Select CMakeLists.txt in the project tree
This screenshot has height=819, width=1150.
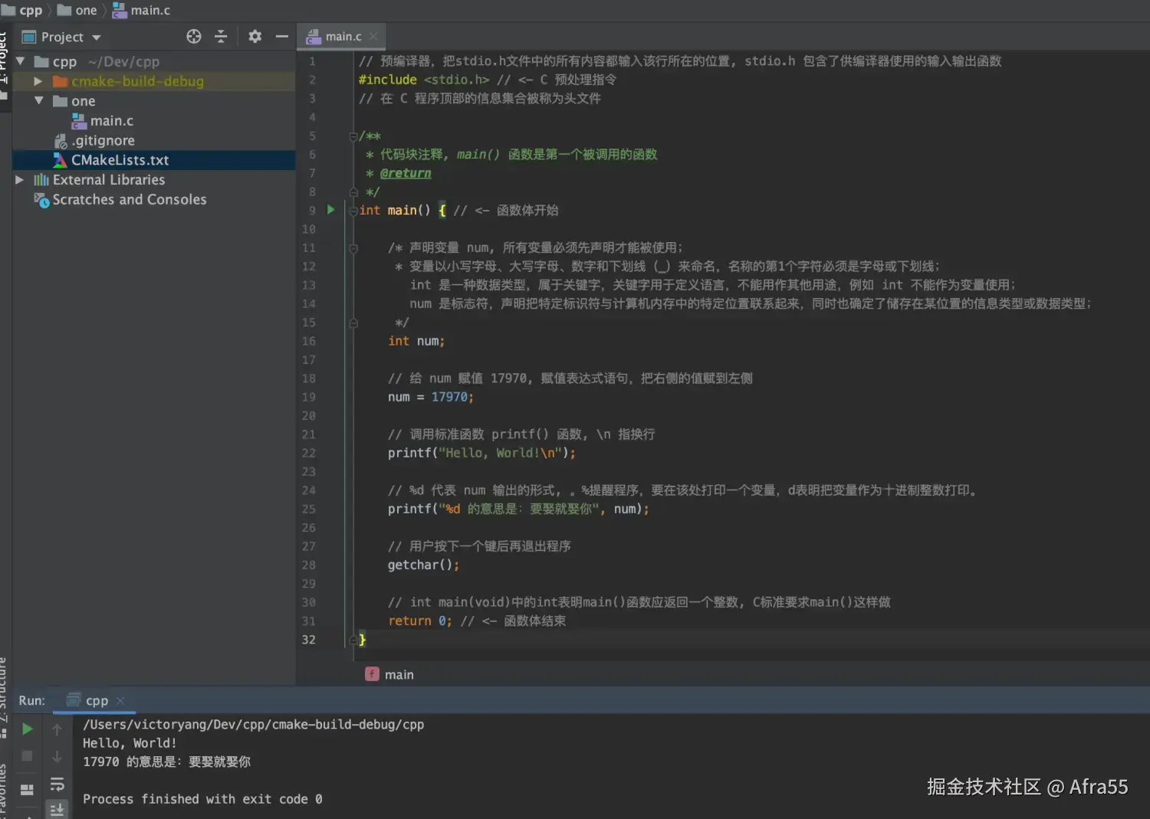click(153, 160)
